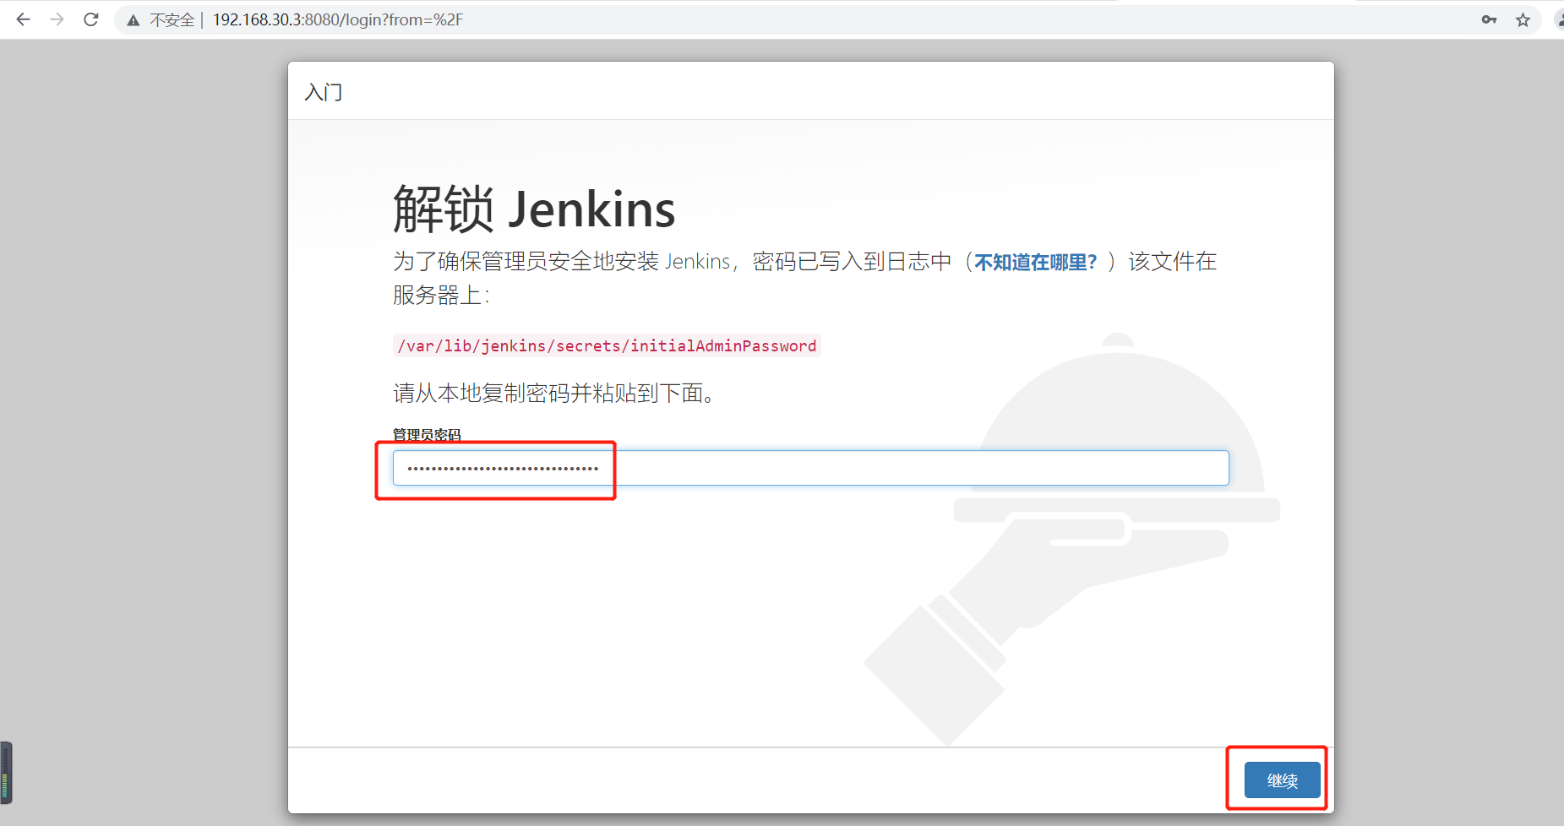Open the password manager key icon
The width and height of the screenshot is (1564, 826).
pos(1489,19)
